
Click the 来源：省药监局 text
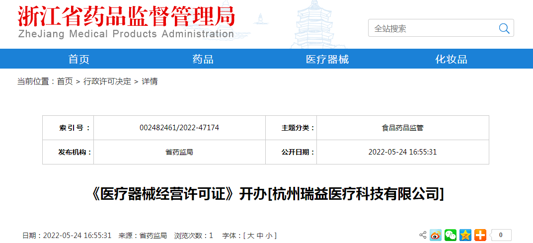click(143, 236)
